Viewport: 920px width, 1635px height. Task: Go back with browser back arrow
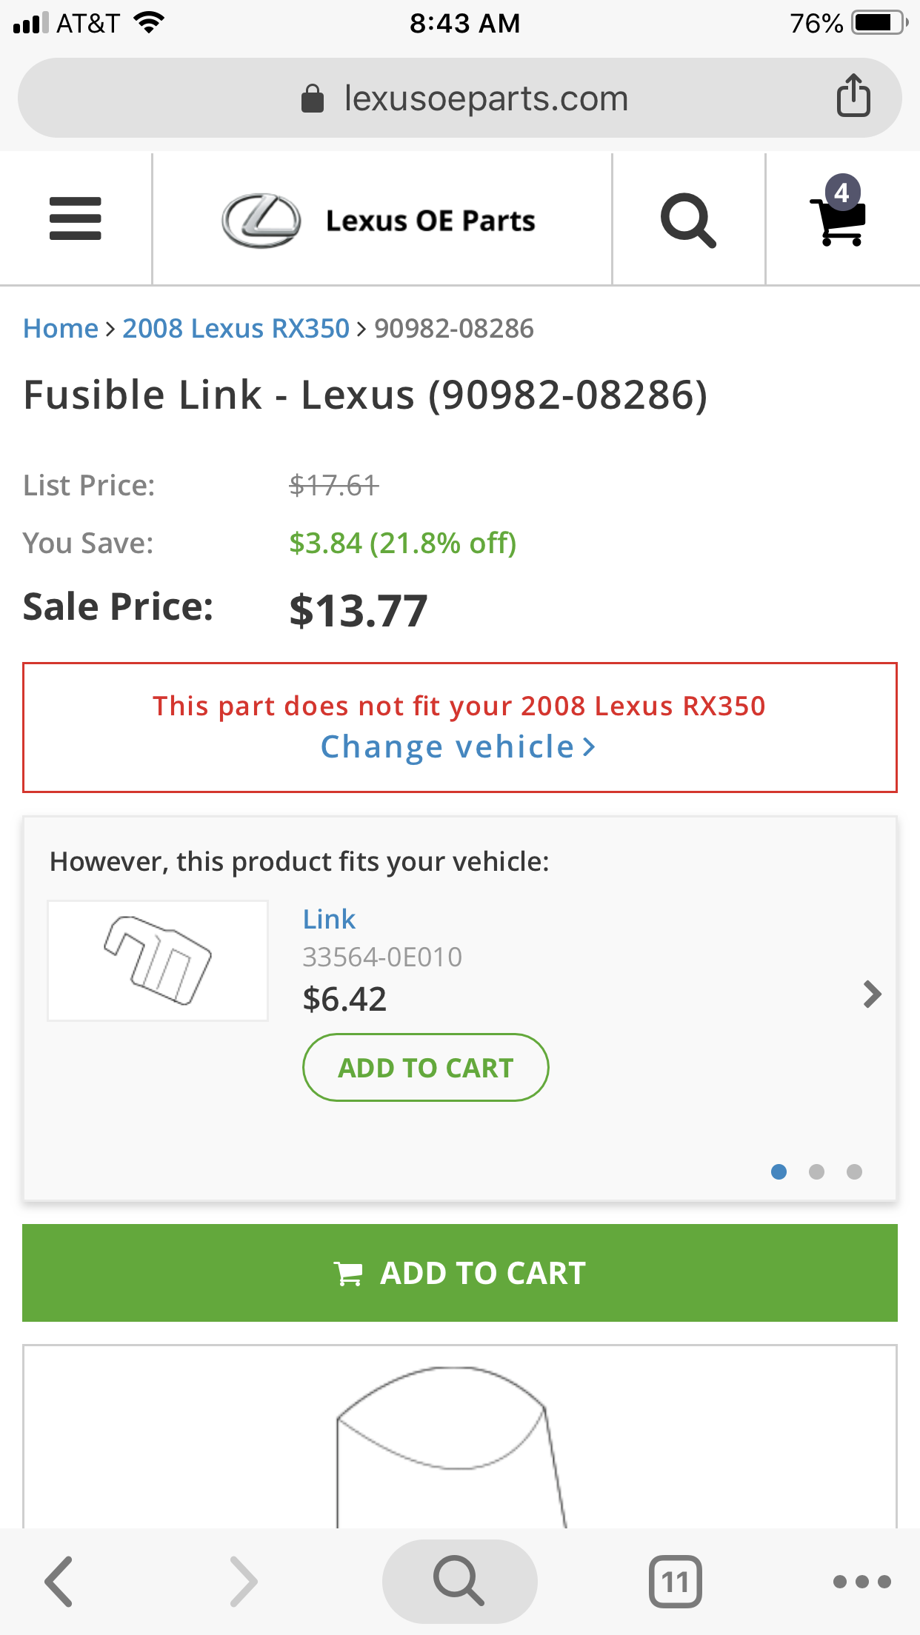(x=59, y=1581)
